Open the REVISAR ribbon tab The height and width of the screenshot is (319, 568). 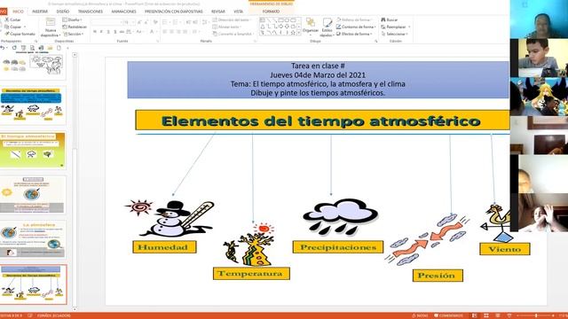point(218,12)
